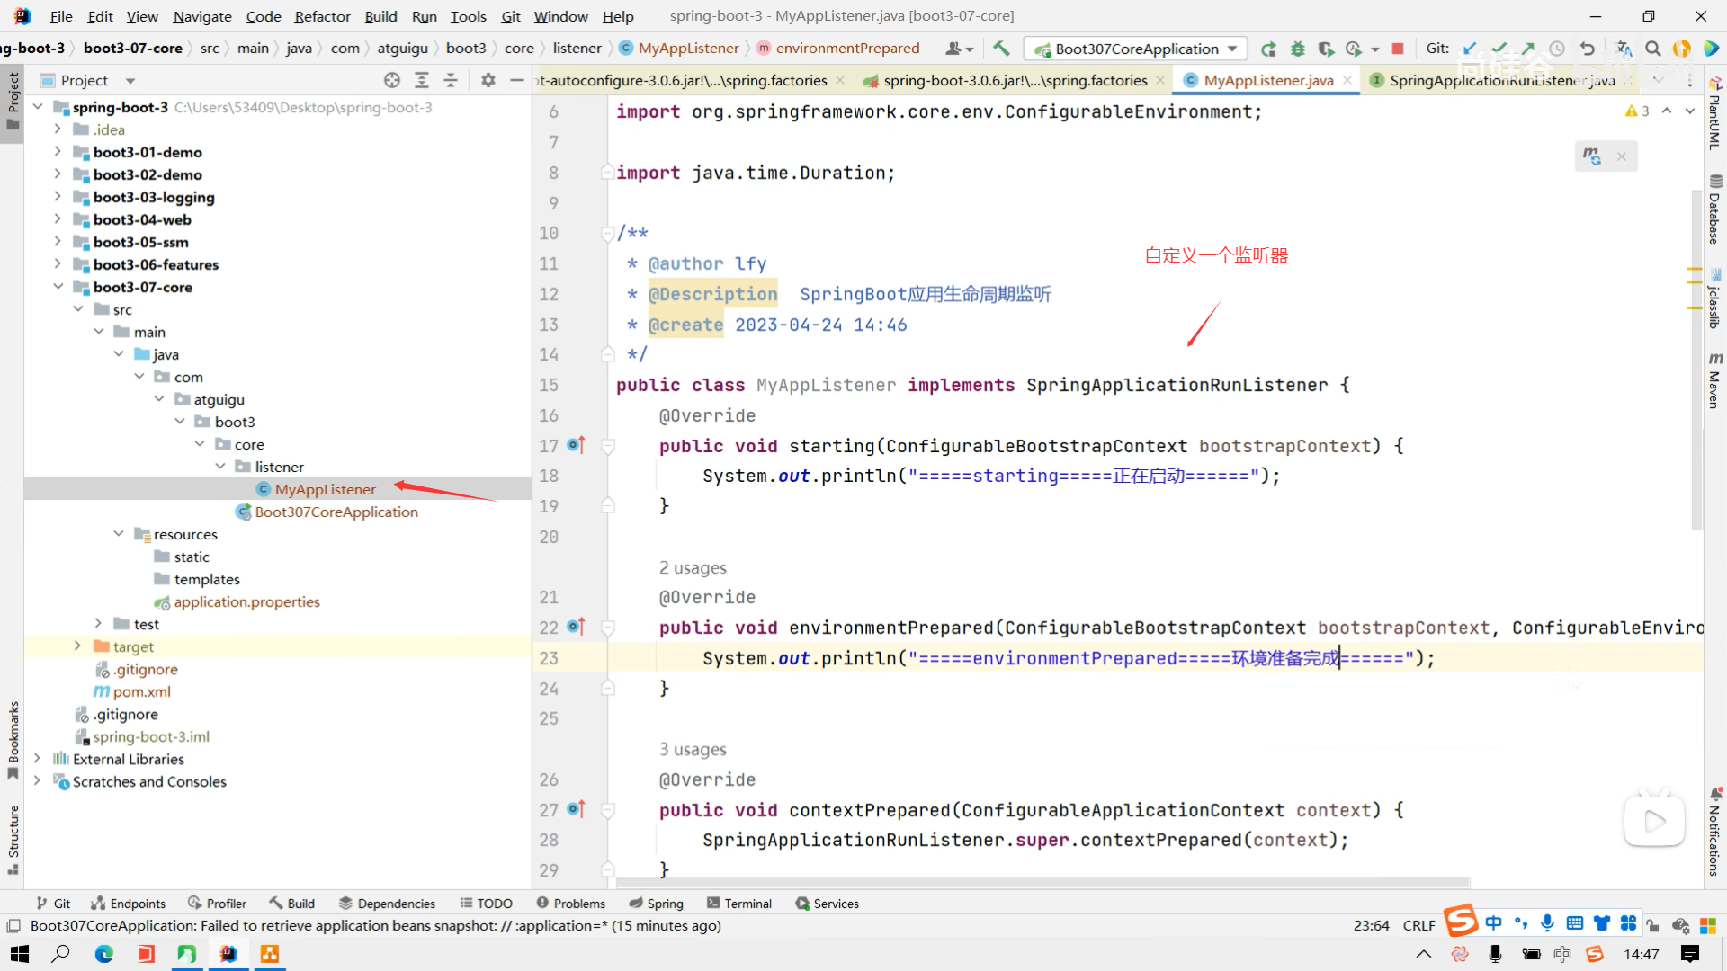Click the Git push arrow icon
Screen dimensions: 1727x971
tap(1527, 49)
